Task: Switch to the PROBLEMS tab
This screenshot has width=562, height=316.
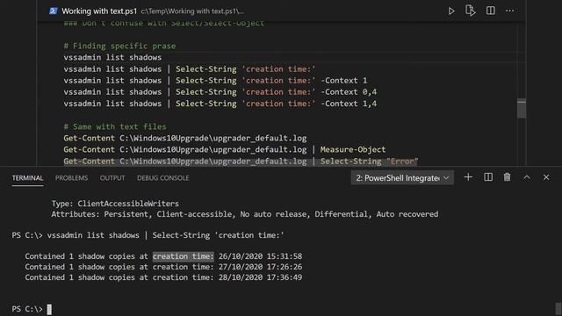Action: [x=72, y=178]
